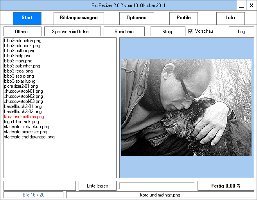Viewport: 257px width, 200px height.
Task: Click the Stopp button
Action: tap(168, 31)
